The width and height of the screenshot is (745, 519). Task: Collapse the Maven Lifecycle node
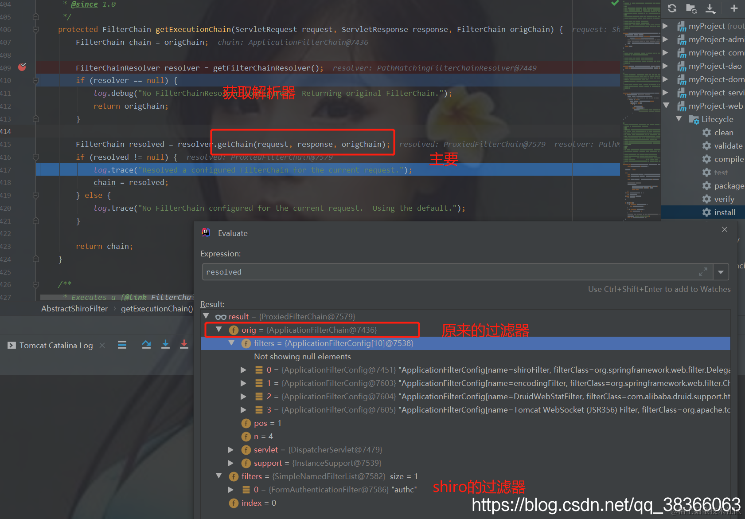click(x=679, y=119)
